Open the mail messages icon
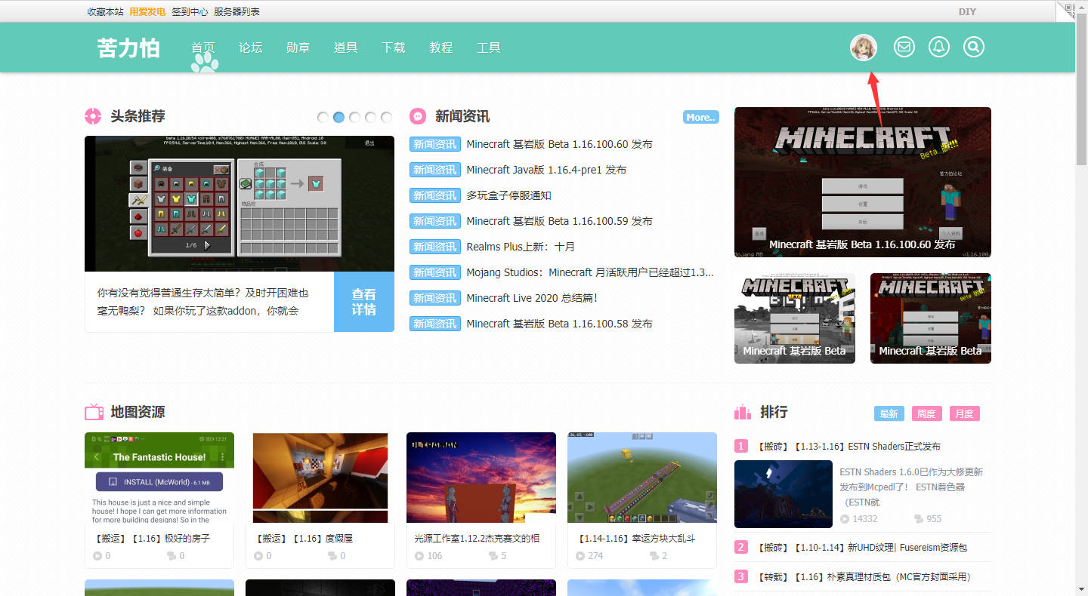Image resolution: width=1088 pixels, height=596 pixels. pos(904,48)
